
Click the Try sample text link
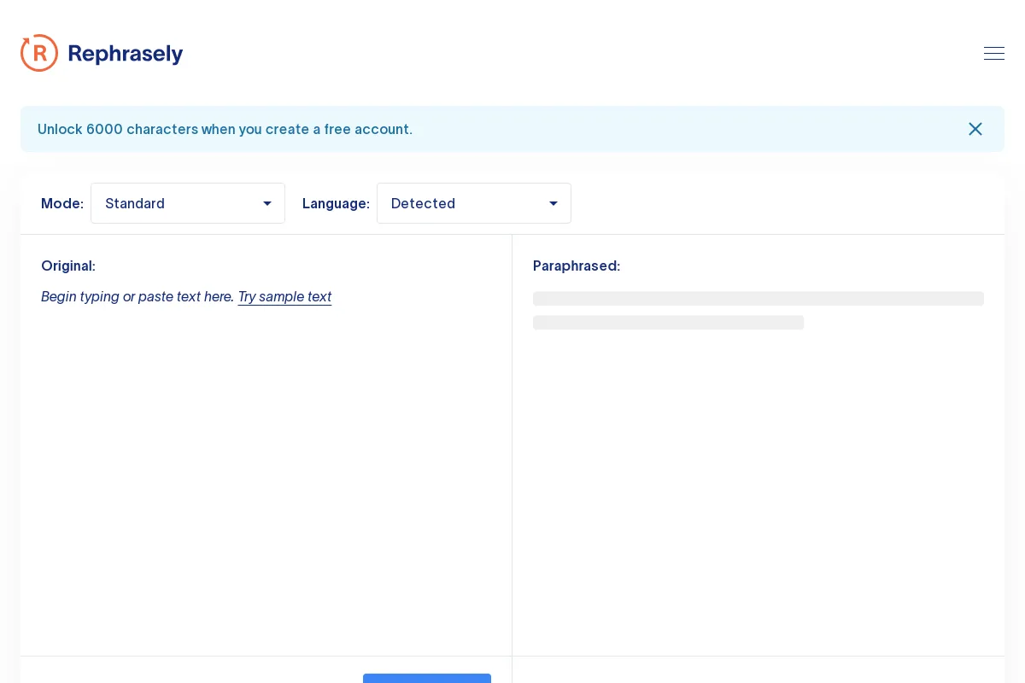click(284, 296)
